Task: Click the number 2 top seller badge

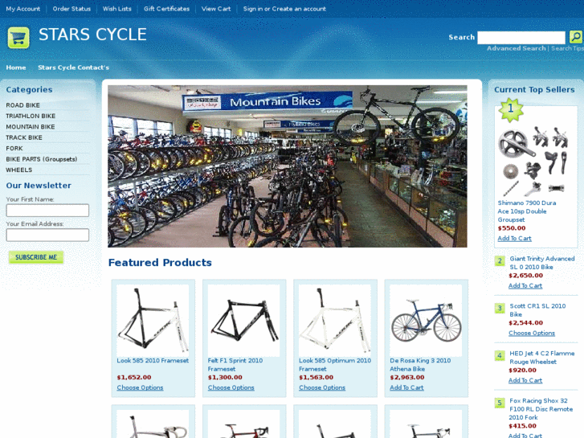Action: click(500, 260)
